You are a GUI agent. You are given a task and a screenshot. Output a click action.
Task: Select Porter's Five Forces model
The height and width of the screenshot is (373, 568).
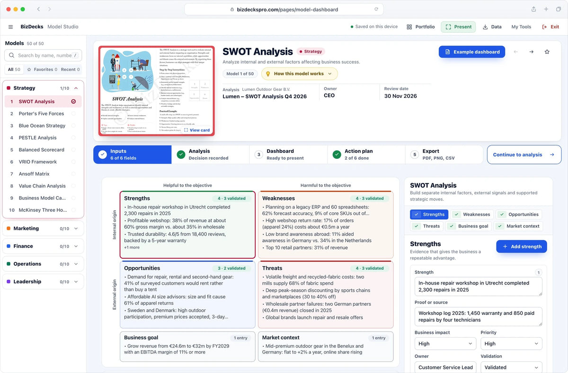(x=43, y=113)
